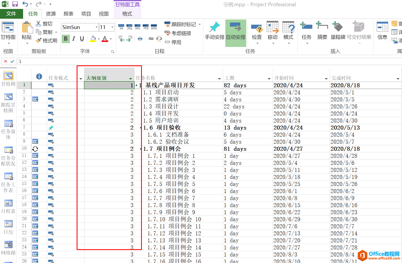
Task: Open Calendar (日历) view in sidebar
Action: (x=8, y=227)
